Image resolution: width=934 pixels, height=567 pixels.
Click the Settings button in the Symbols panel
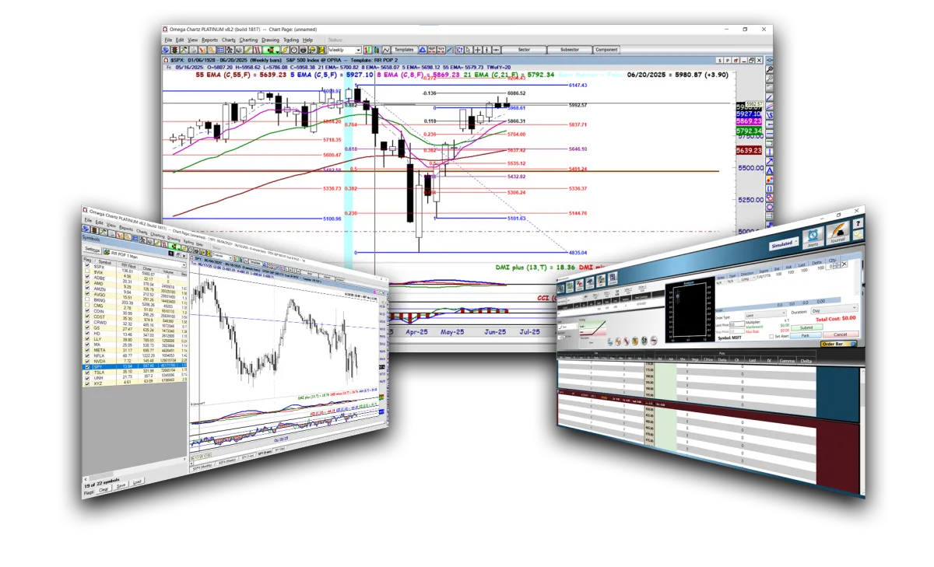93,250
